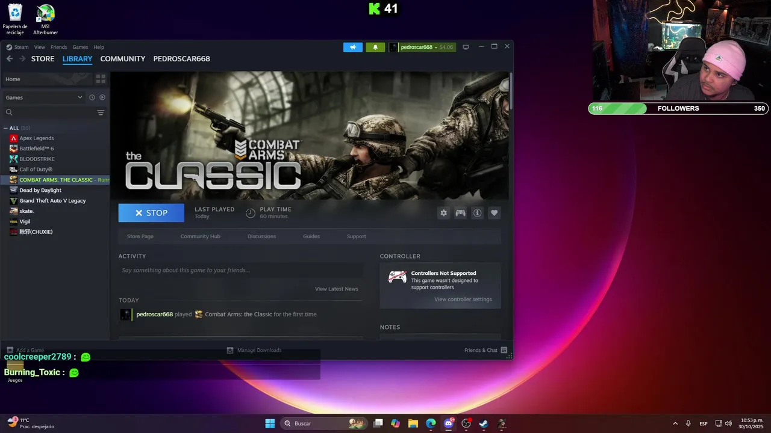This screenshot has width=771, height=433.
Task: Click pedroscar668 in activity feed
Action: point(154,315)
